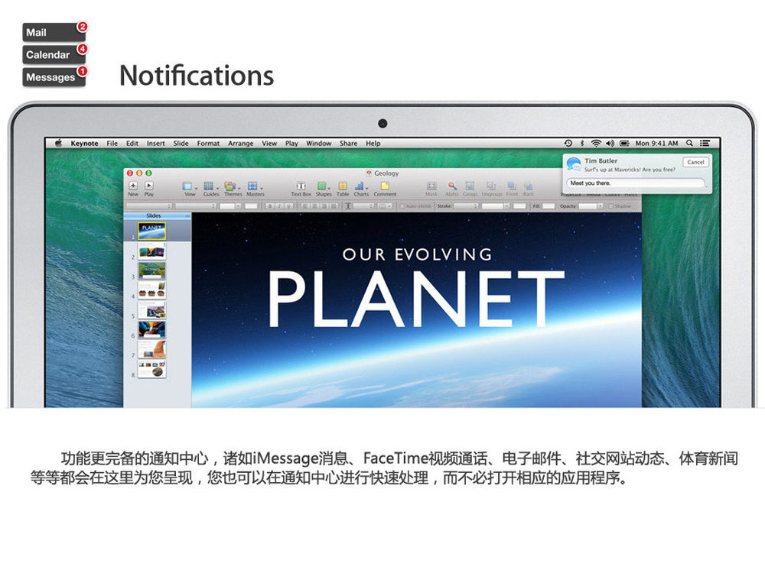
Task: Select the Alpha tool icon
Action: (452, 186)
